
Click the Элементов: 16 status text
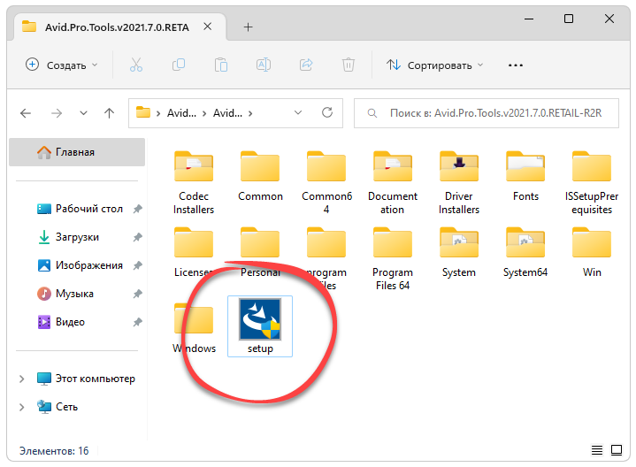[x=54, y=451]
